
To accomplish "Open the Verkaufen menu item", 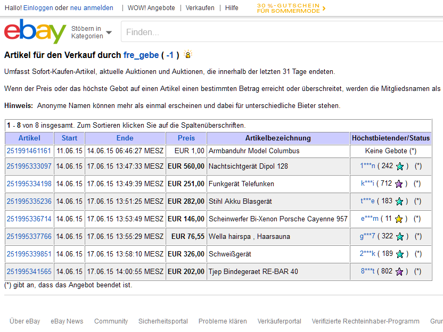I will 200,8.
